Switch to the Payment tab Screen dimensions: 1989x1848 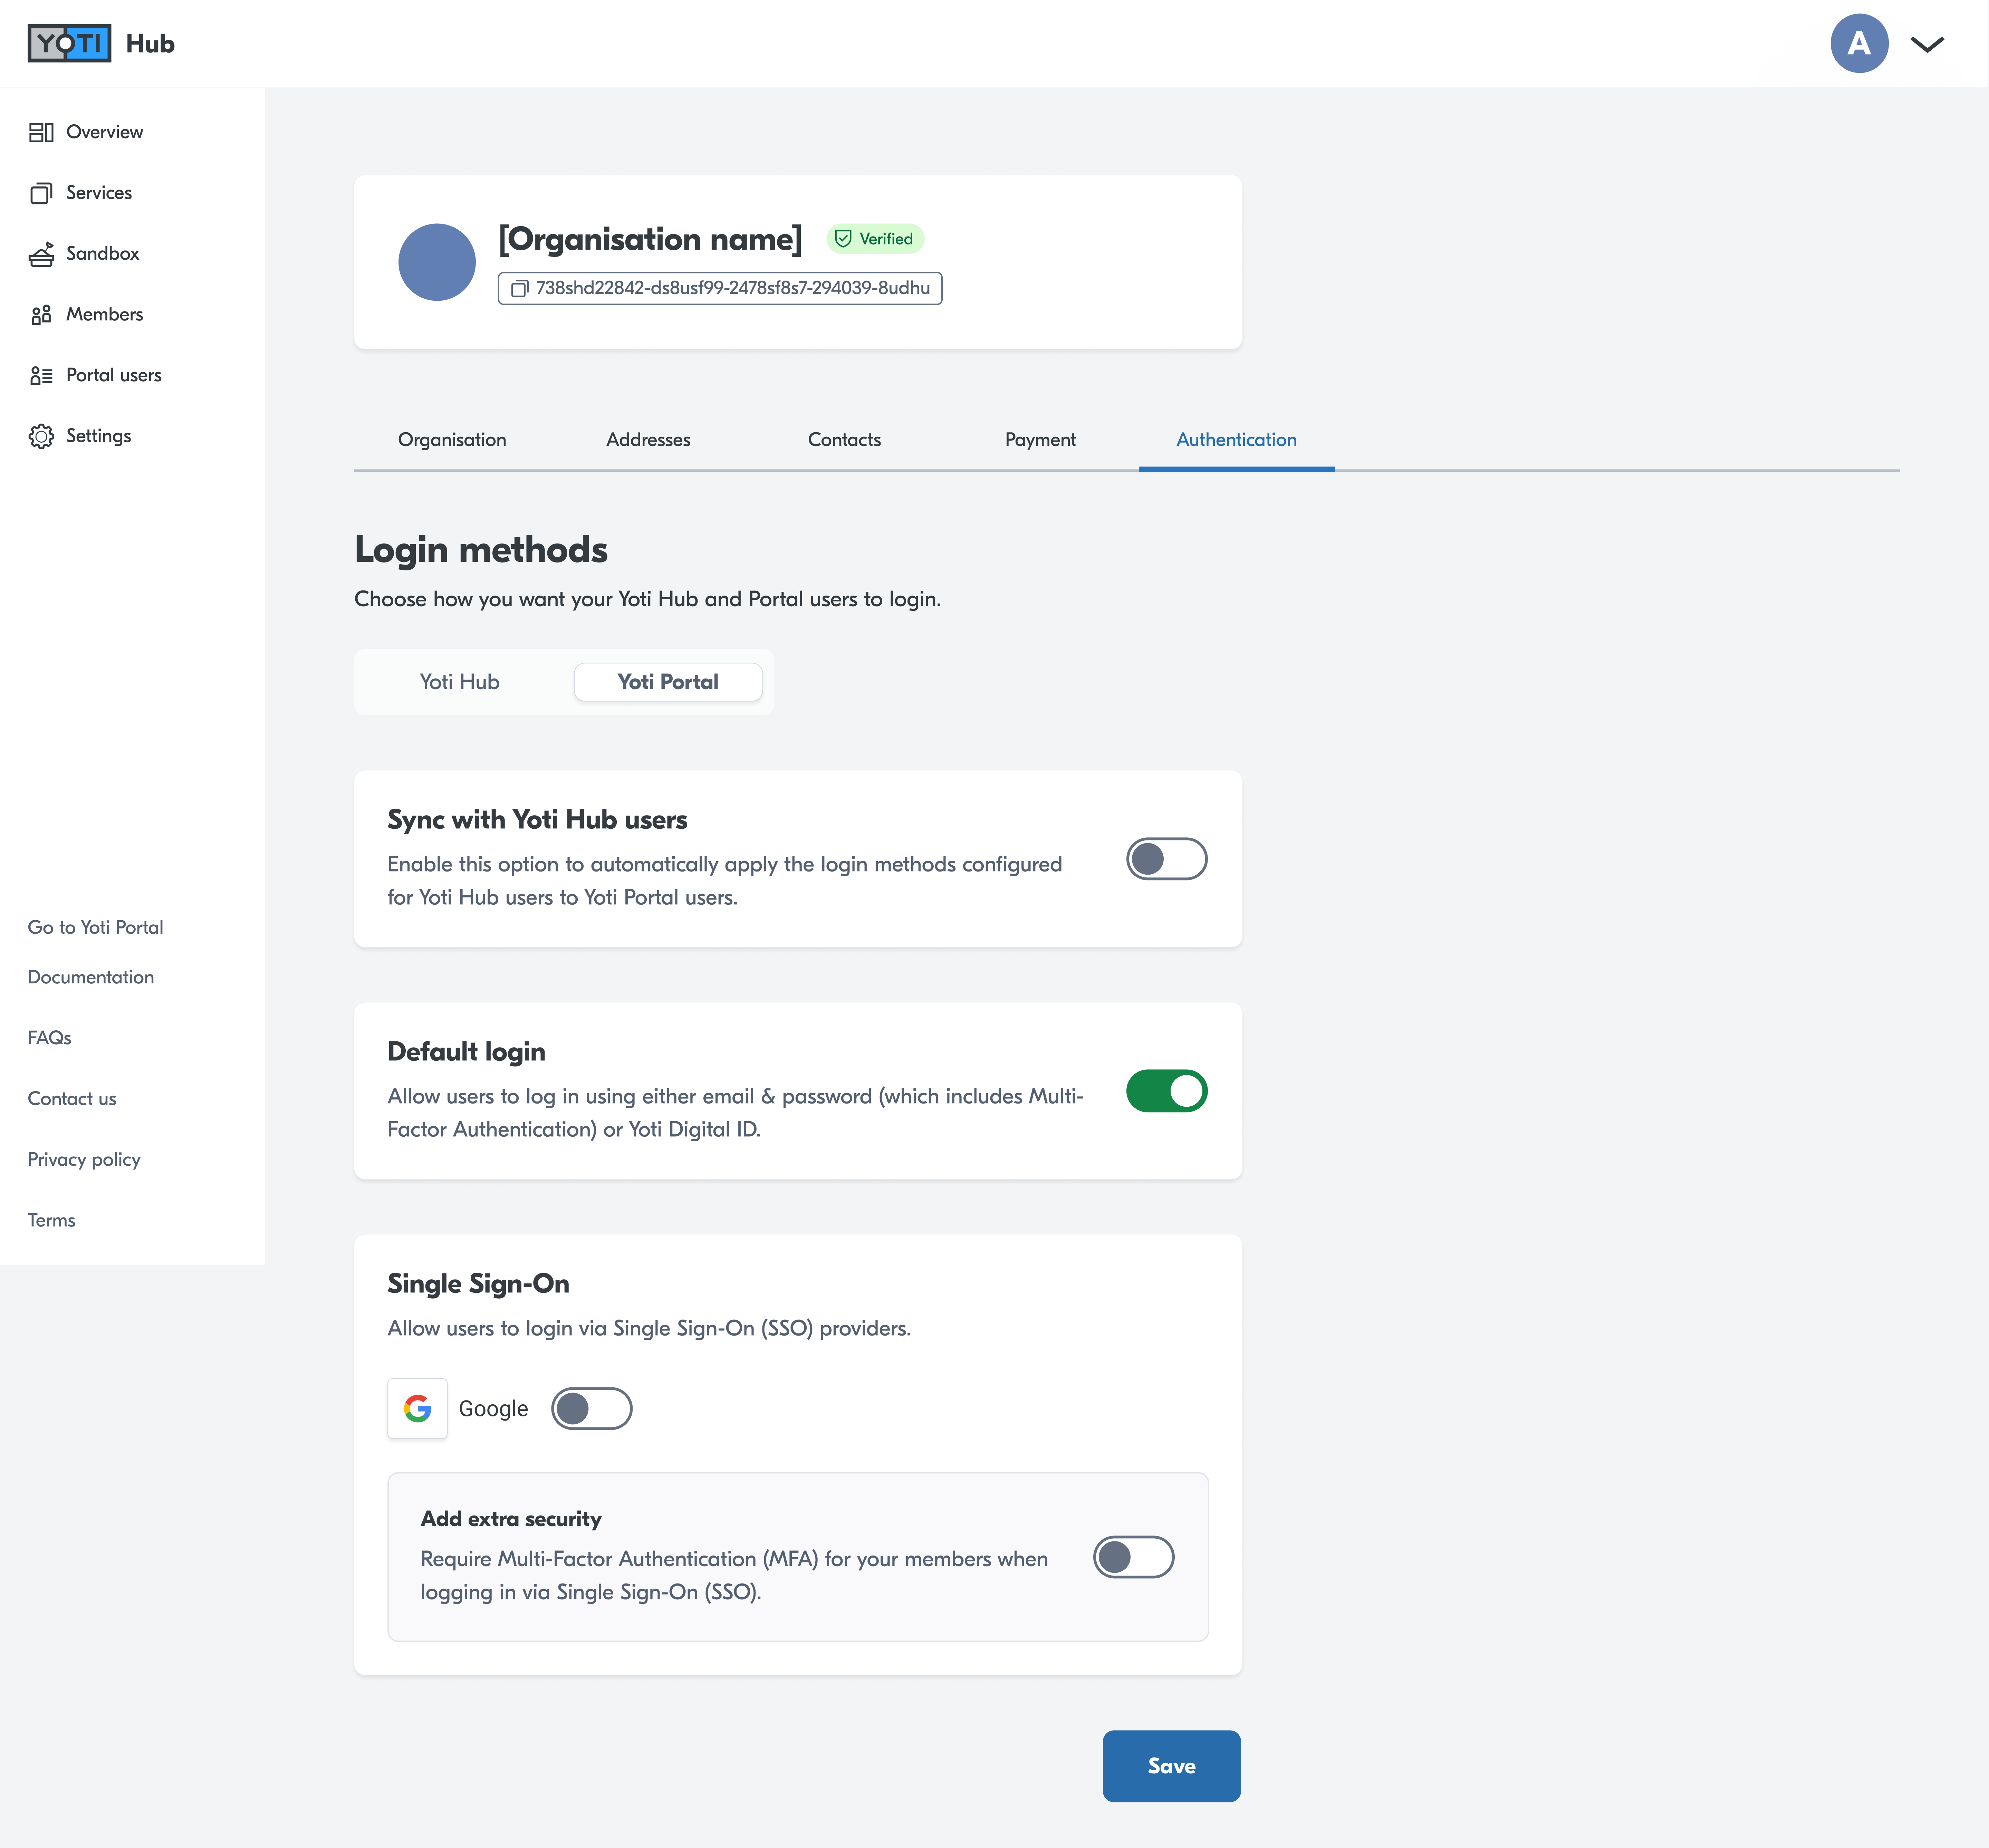coord(1040,440)
